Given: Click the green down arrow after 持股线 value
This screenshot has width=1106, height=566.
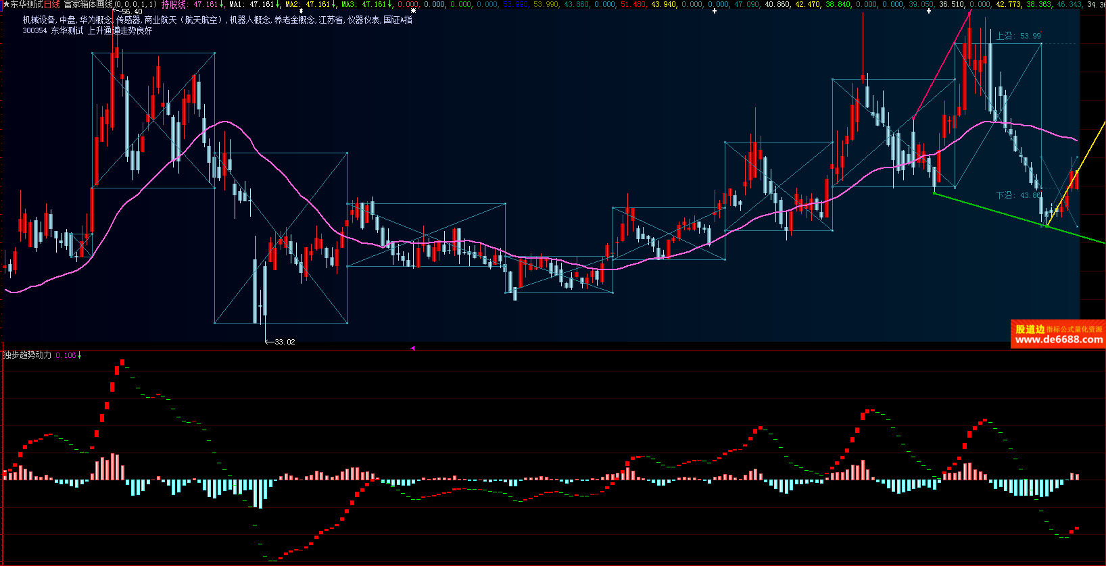Looking at the screenshot, I should coord(222,4).
